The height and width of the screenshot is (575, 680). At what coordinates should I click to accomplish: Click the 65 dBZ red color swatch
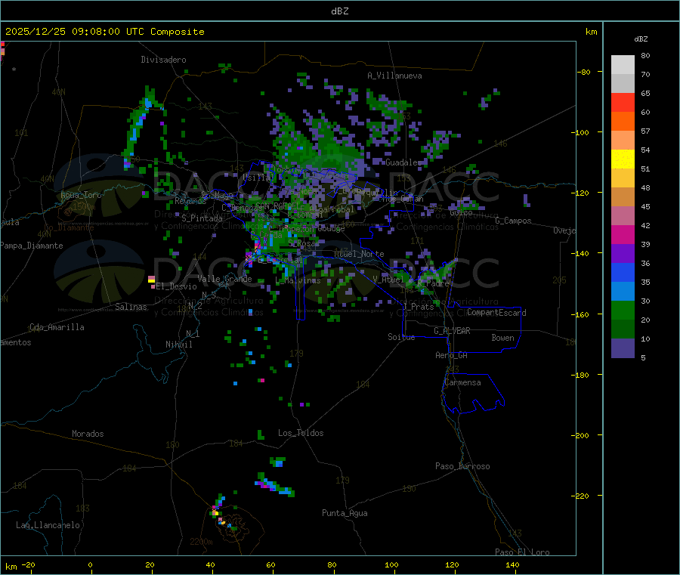coord(623,102)
